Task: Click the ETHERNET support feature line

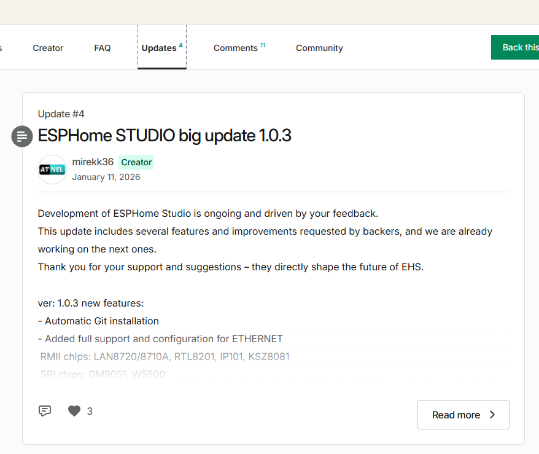Action: point(160,339)
